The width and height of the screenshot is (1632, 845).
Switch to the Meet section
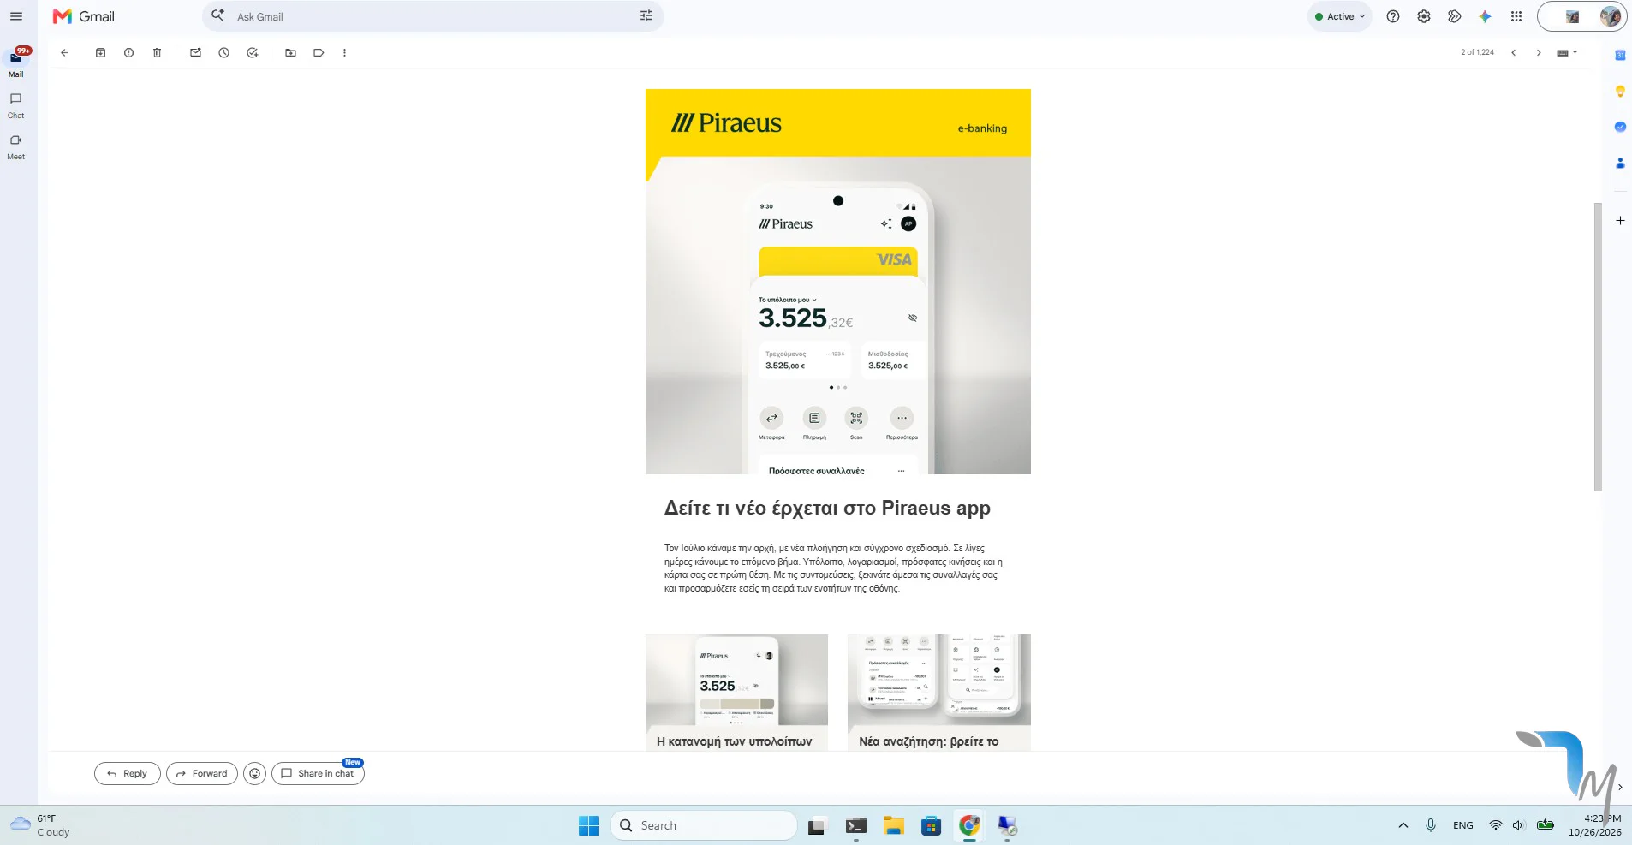point(15,146)
